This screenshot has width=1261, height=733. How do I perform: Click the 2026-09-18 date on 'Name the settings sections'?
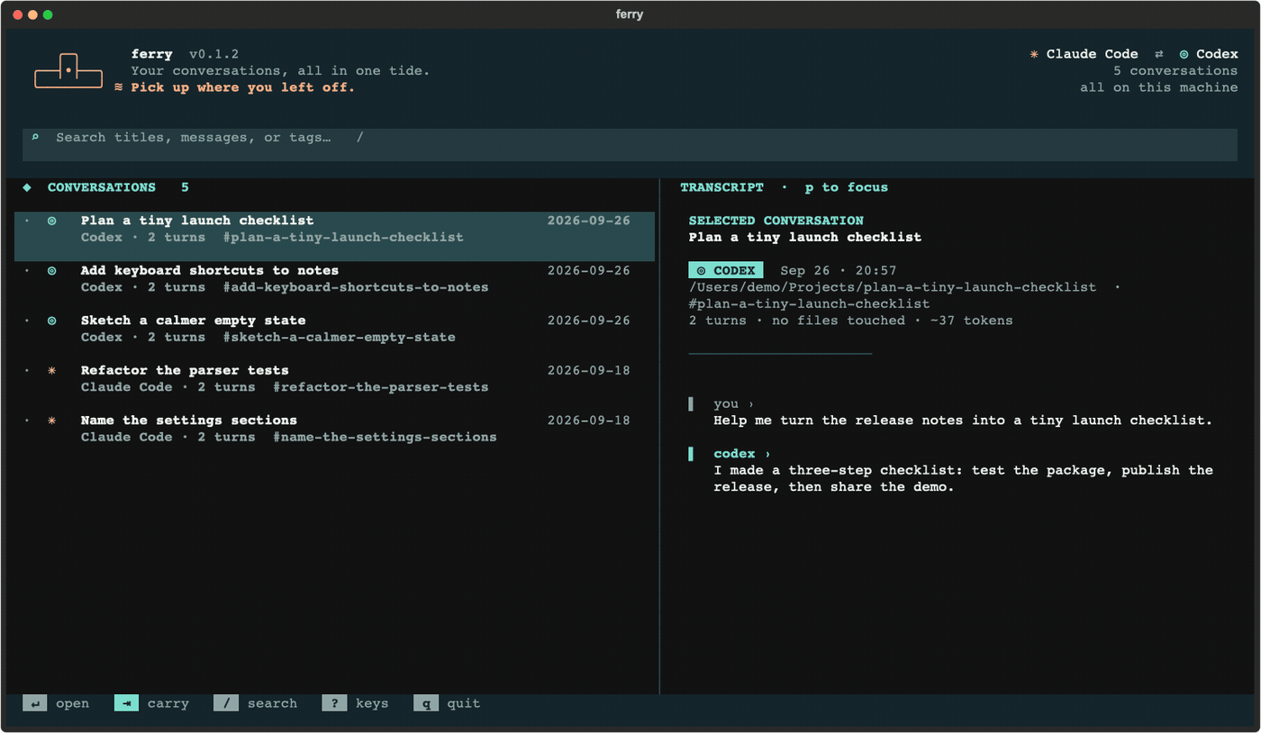coord(589,421)
